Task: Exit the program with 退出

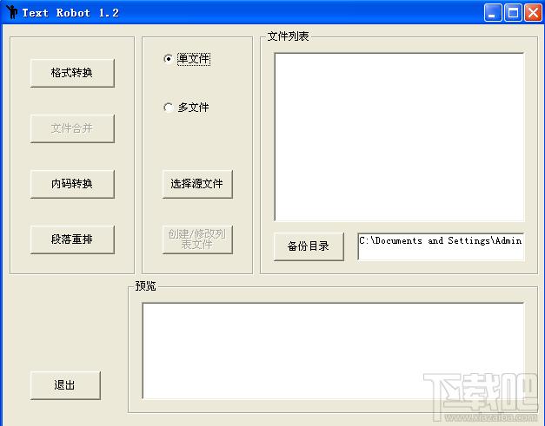Action: [65, 385]
